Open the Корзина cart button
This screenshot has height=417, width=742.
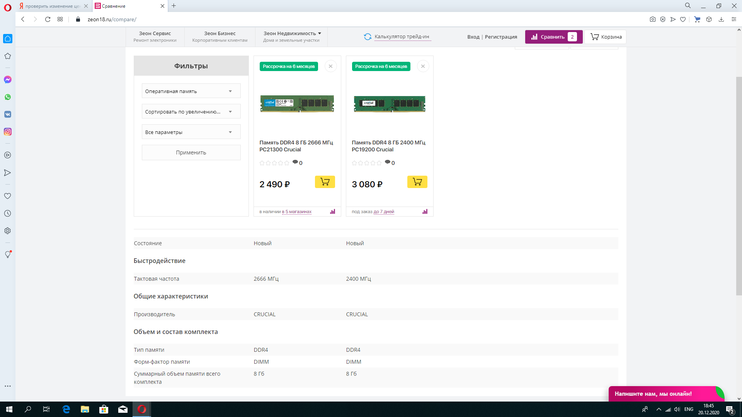(x=606, y=37)
